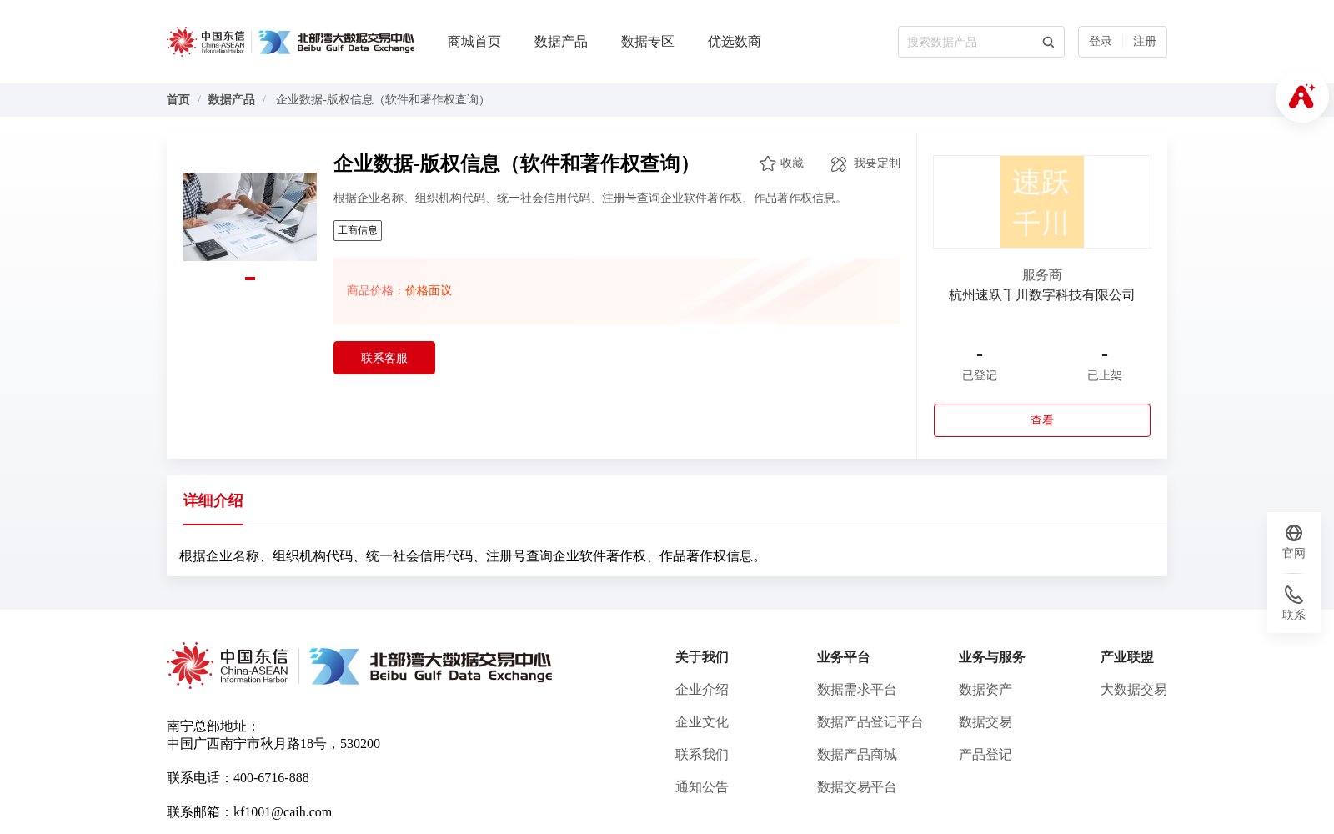Click the footer Beibu Gulf Data Exchange logo

point(430,666)
